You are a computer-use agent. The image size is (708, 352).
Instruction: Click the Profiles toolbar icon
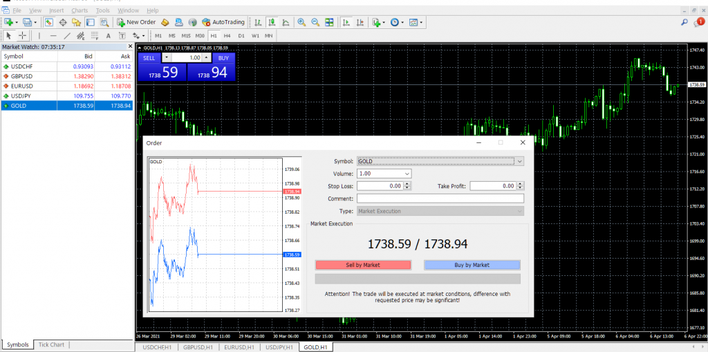[x=29, y=21]
